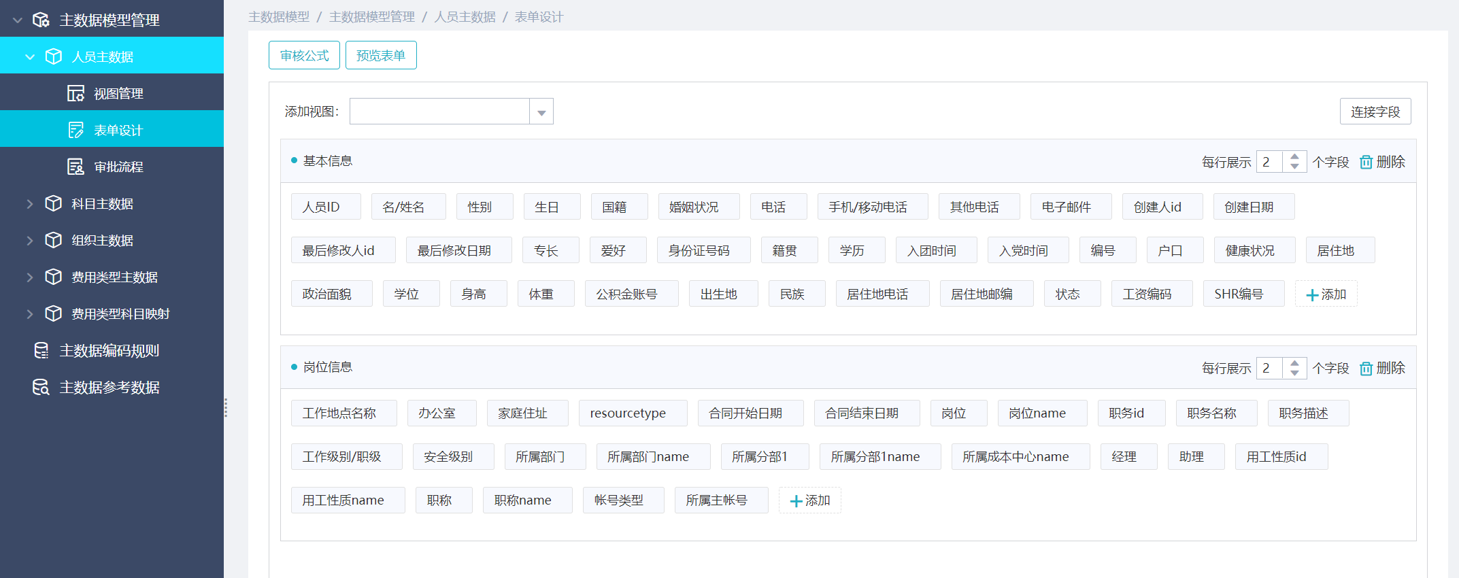Click the plus icon to add 基本信息 field

(x=1312, y=294)
